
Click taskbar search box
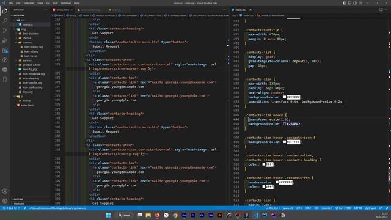[x=125, y=215]
